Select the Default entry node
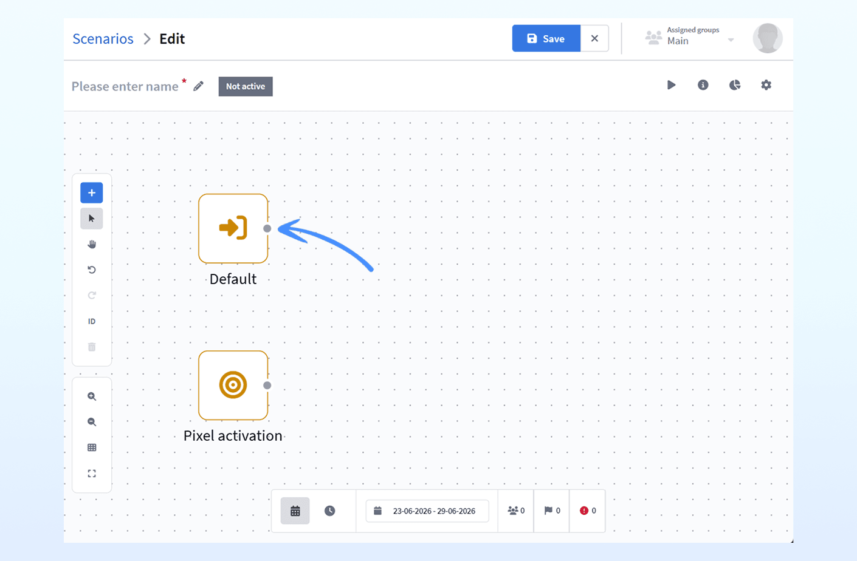Viewport: 857px width, 561px height. pos(233,228)
